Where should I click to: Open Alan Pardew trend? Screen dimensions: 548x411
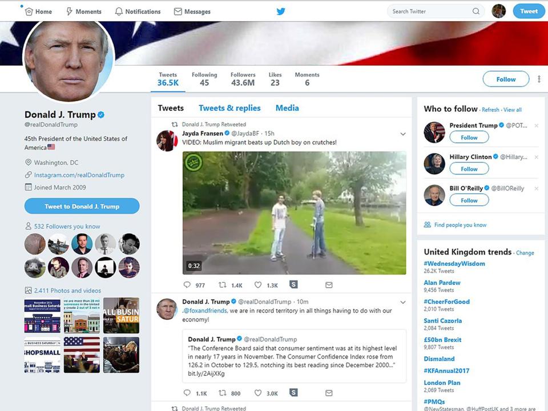pos(442,283)
